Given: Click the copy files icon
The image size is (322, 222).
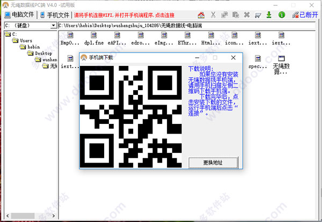Looking at the screenshot, I should click(x=224, y=15).
